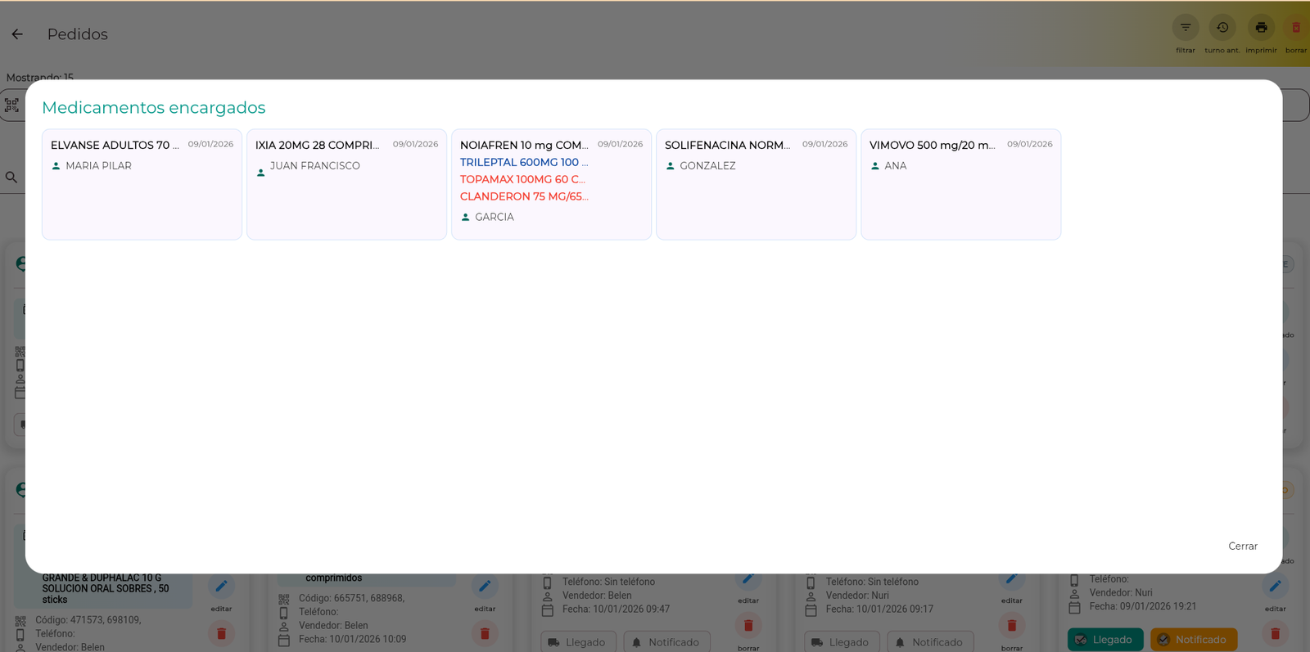Image resolution: width=1310 pixels, height=652 pixels.
Task: Click the turno ant. history icon
Action: tap(1222, 28)
